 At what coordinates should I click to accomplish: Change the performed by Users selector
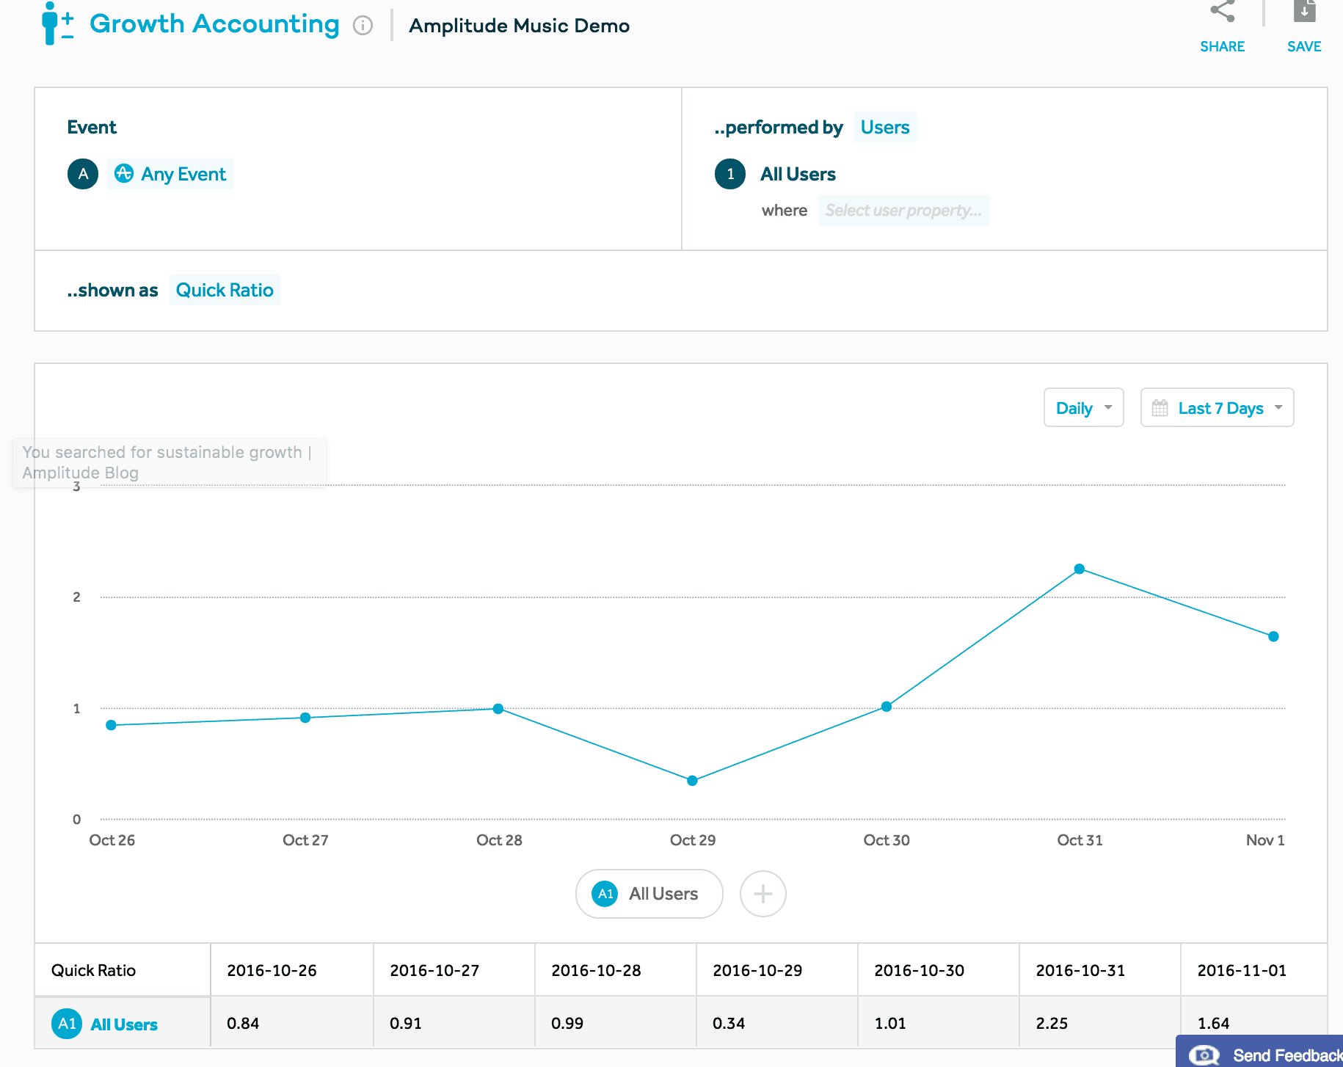(884, 128)
